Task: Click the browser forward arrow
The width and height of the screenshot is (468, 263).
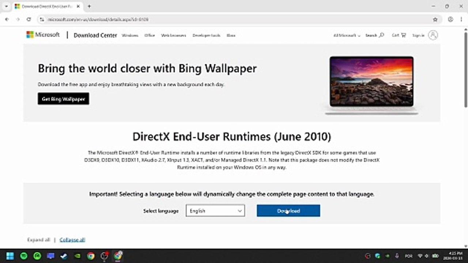Action: (x=18, y=19)
